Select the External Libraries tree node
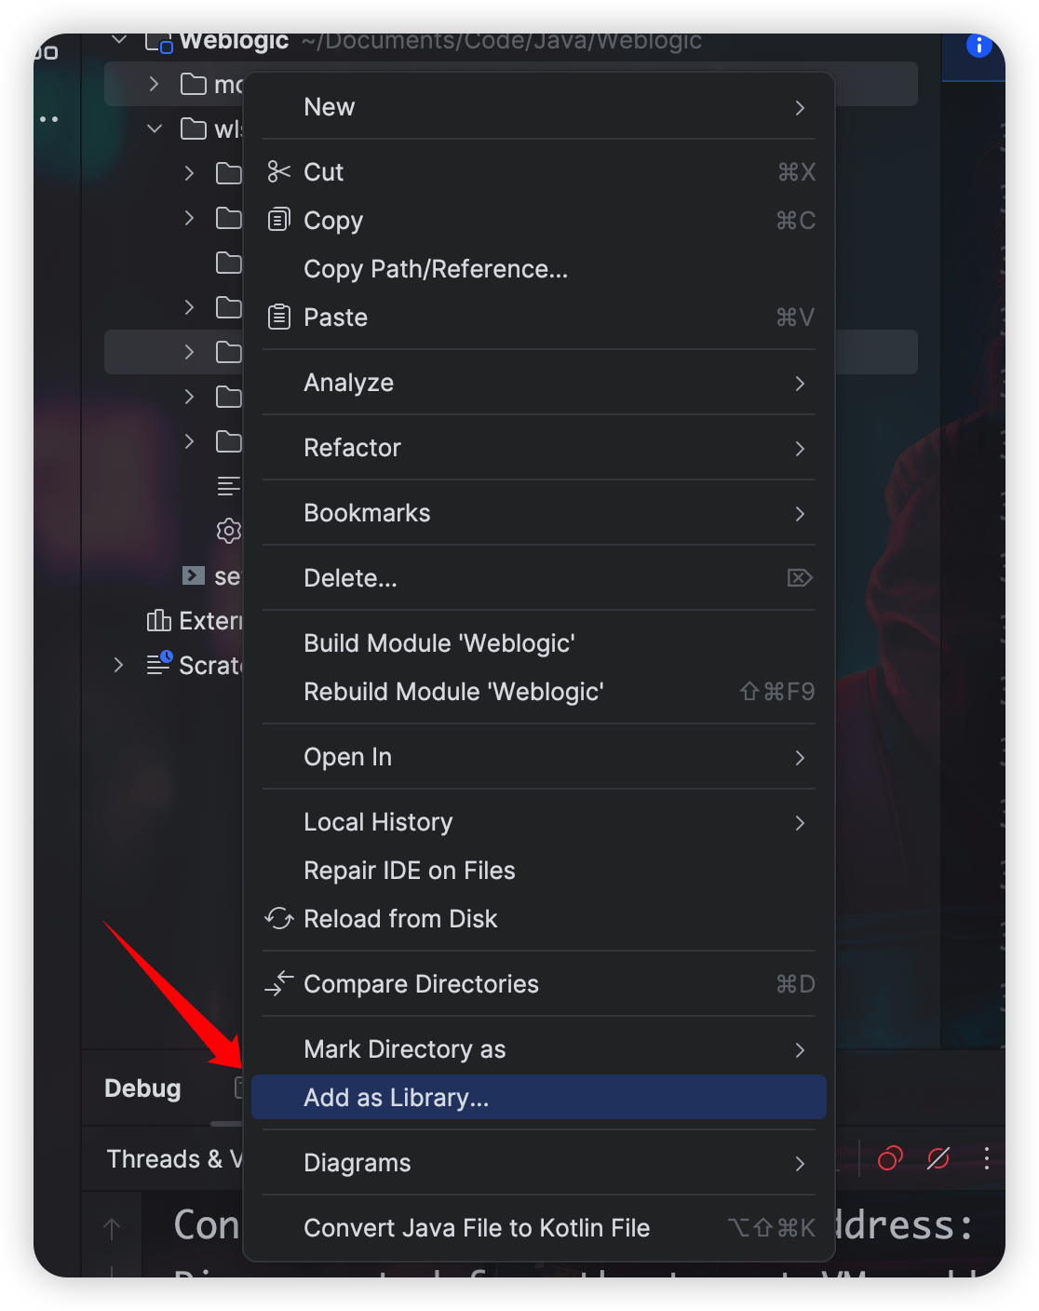 click(196, 621)
